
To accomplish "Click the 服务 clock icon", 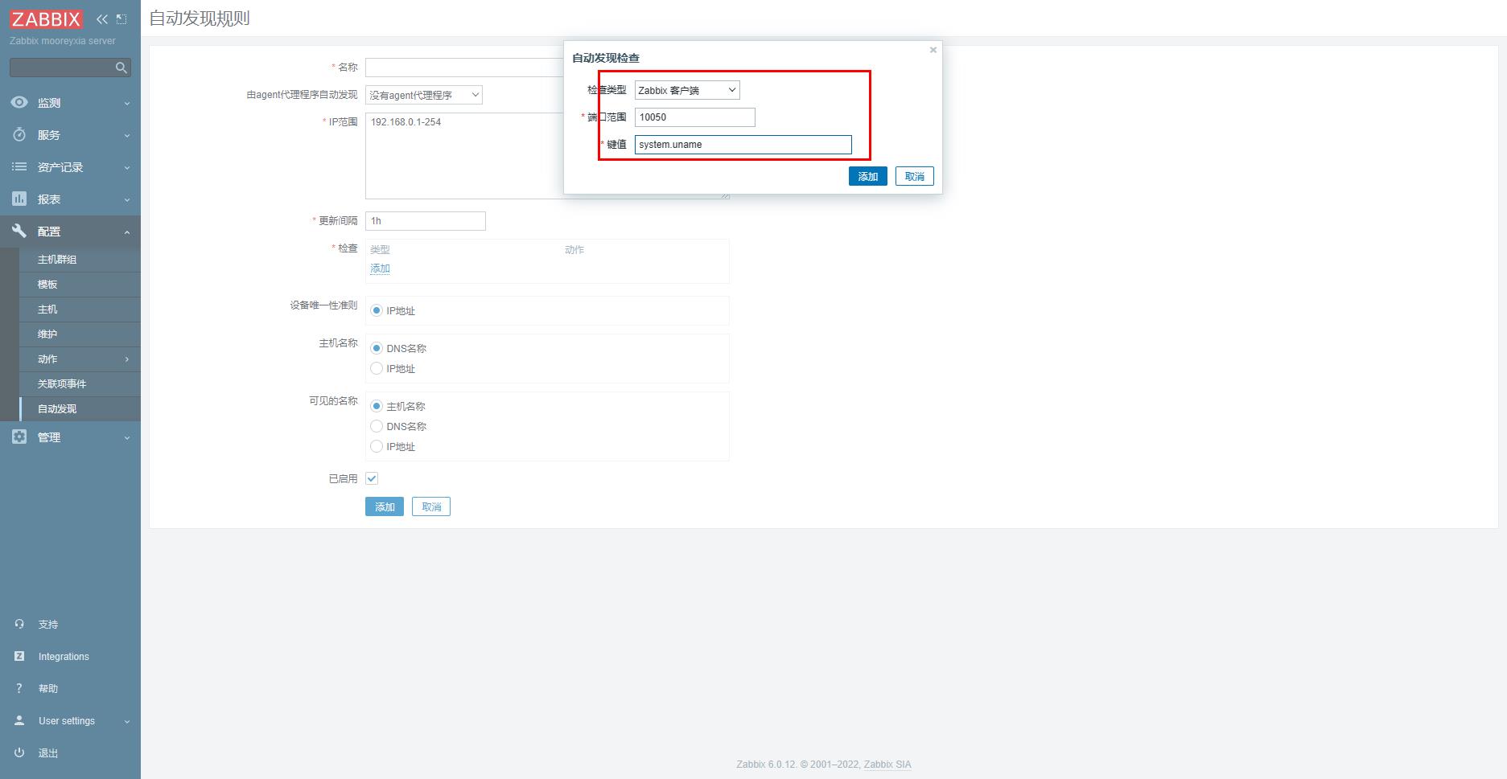I will click(x=19, y=135).
